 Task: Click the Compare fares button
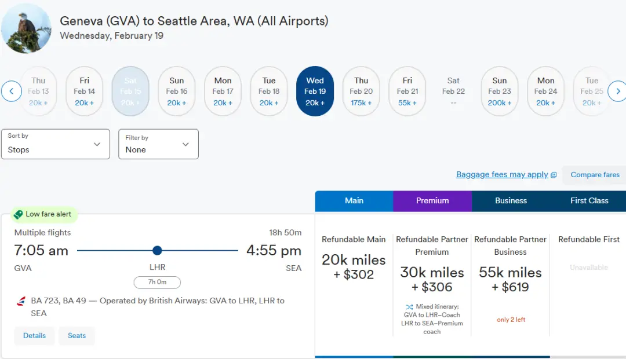click(x=595, y=175)
